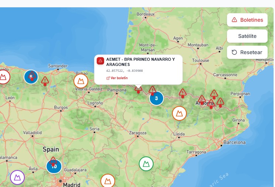Click warning marker on top of cluster 10
This screenshot has height=187, width=275.
coord(53,161)
